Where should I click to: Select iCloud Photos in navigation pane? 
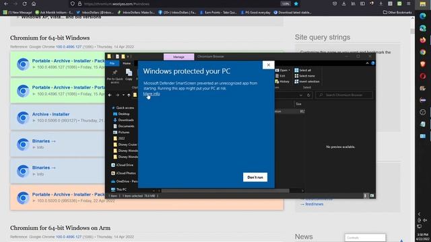point(123,173)
